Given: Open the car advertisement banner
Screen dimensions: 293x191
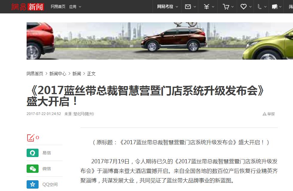Looking at the screenshot, I should coord(160,41).
